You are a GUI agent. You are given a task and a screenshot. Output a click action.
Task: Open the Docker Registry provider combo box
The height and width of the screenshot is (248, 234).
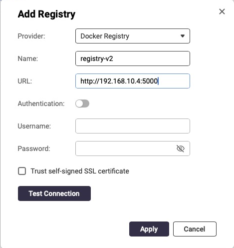click(133, 36)
